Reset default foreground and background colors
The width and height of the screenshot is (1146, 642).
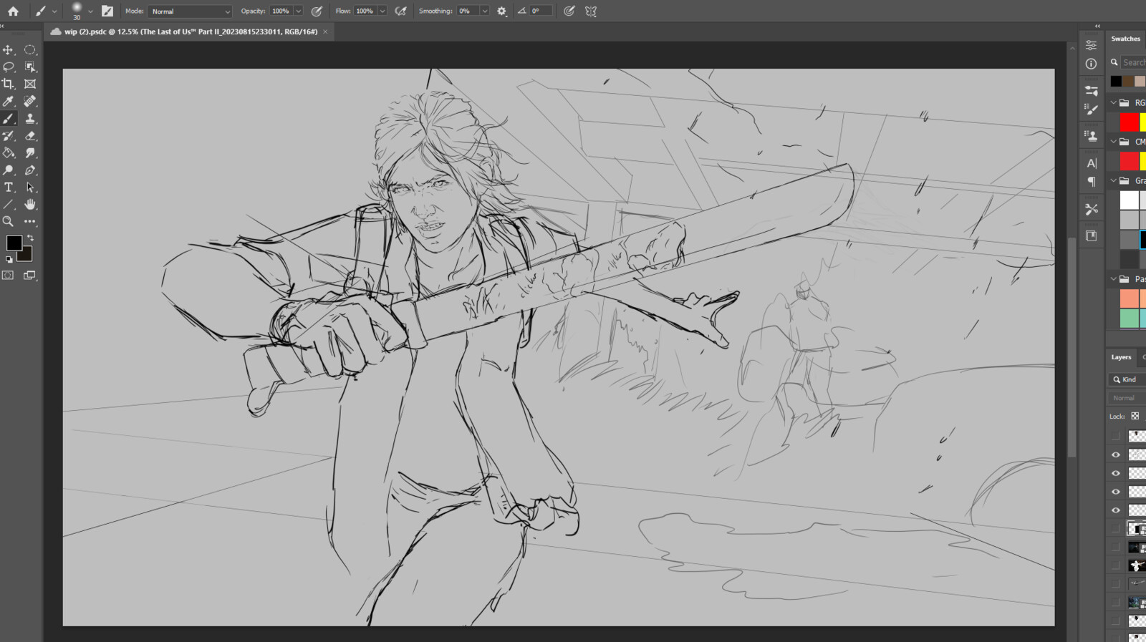coord(9,260)
